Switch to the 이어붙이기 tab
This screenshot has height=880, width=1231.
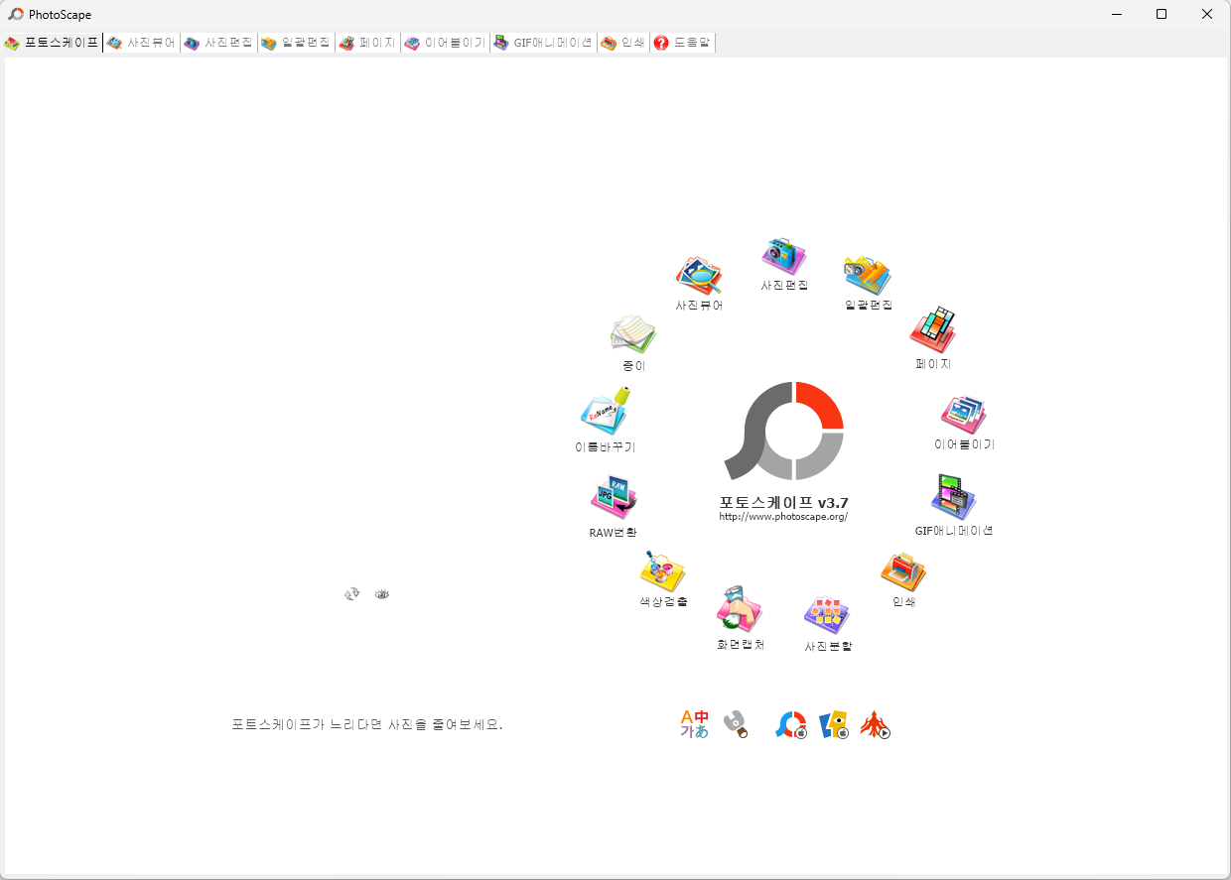pos(445,43)
